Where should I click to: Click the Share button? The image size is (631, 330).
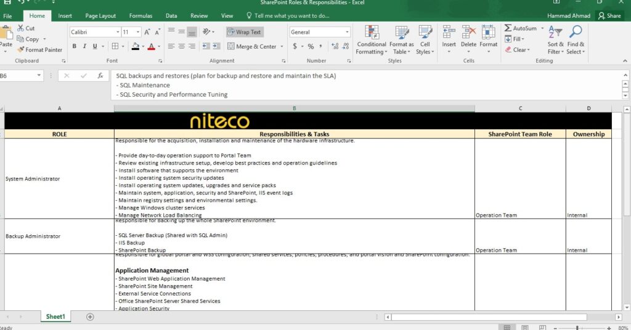pyautogui.click(x=609, y=15)
